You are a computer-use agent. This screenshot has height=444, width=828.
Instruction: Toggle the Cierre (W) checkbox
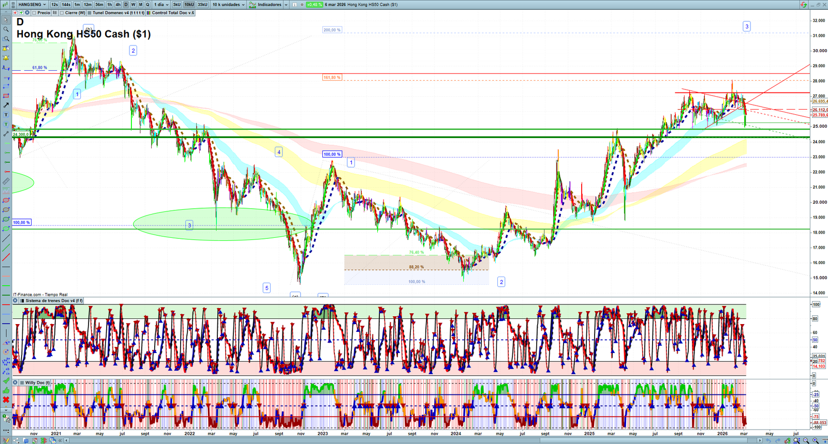(62, 13)
